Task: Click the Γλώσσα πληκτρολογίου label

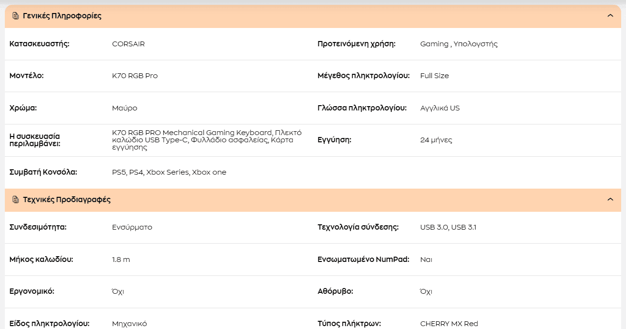Action: coord(362,108)
